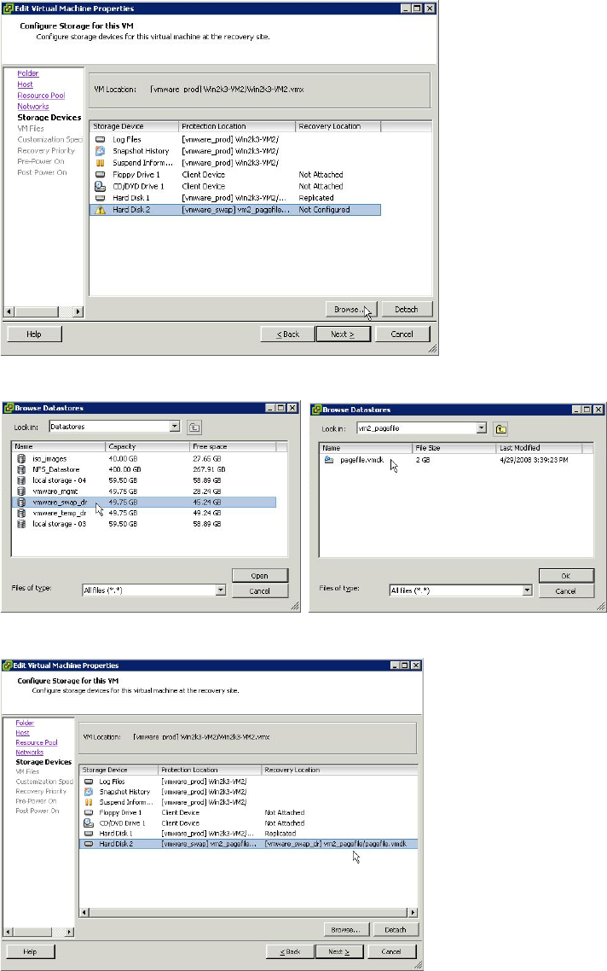Click Open button in left Browse Datastores window
The image size is (607, 971).
[260, 575]
